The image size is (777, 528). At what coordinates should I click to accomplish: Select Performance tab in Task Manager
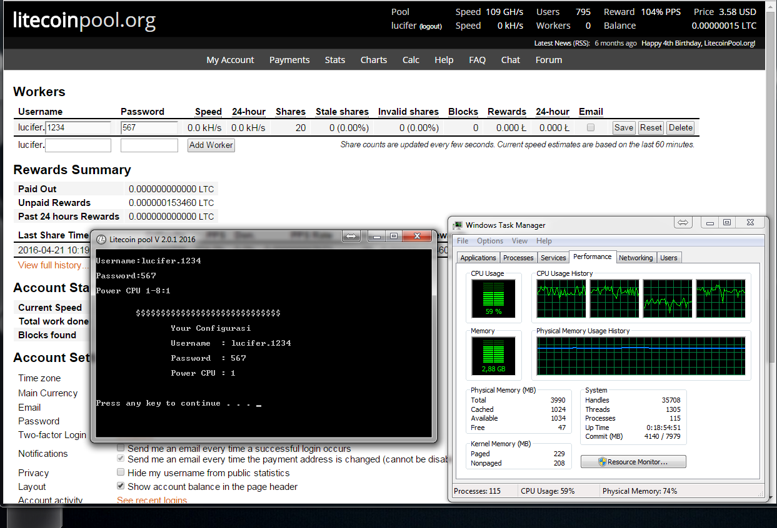pos(593,257)
